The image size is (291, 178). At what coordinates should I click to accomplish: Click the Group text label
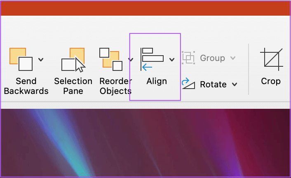click(x=213, y=59)
